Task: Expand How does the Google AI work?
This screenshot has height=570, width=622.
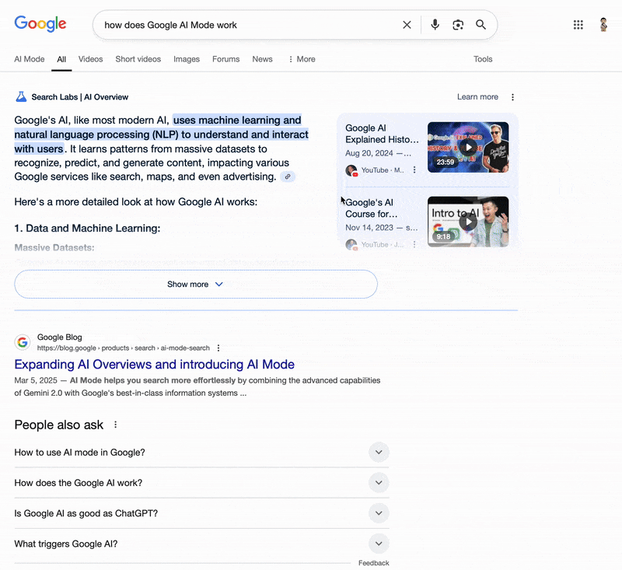Action: [x=201, y=483]
